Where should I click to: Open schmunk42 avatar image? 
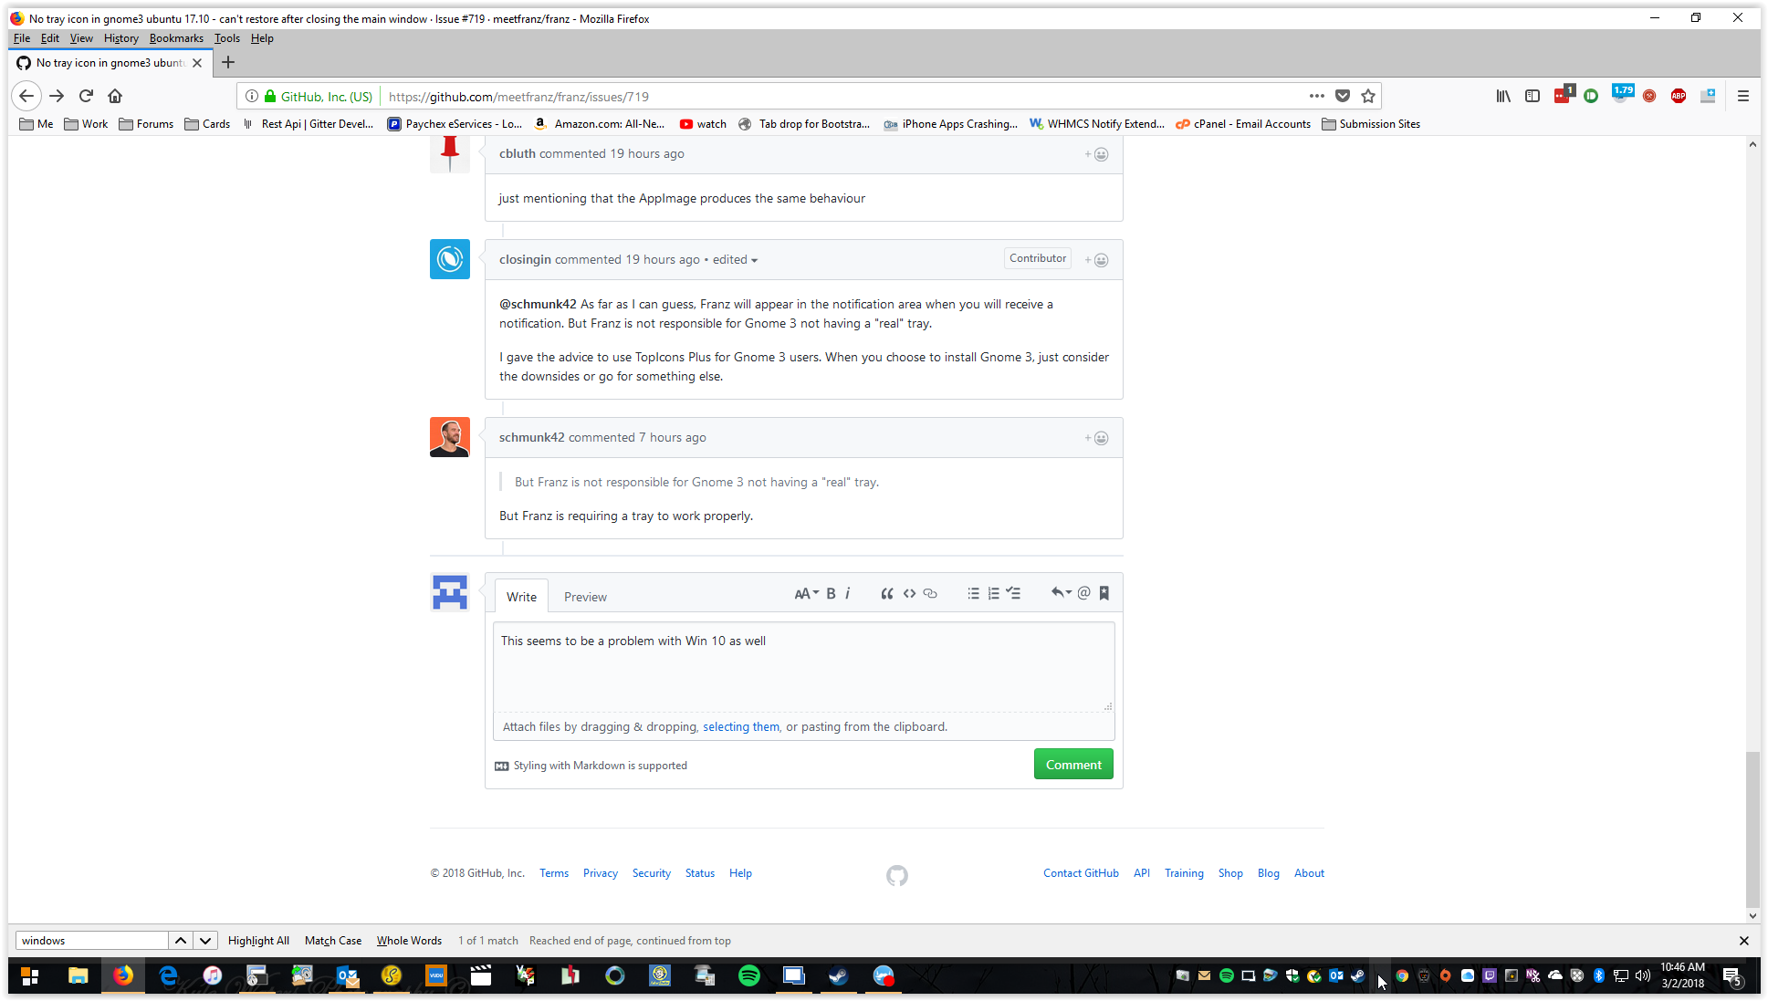[450, 437]
